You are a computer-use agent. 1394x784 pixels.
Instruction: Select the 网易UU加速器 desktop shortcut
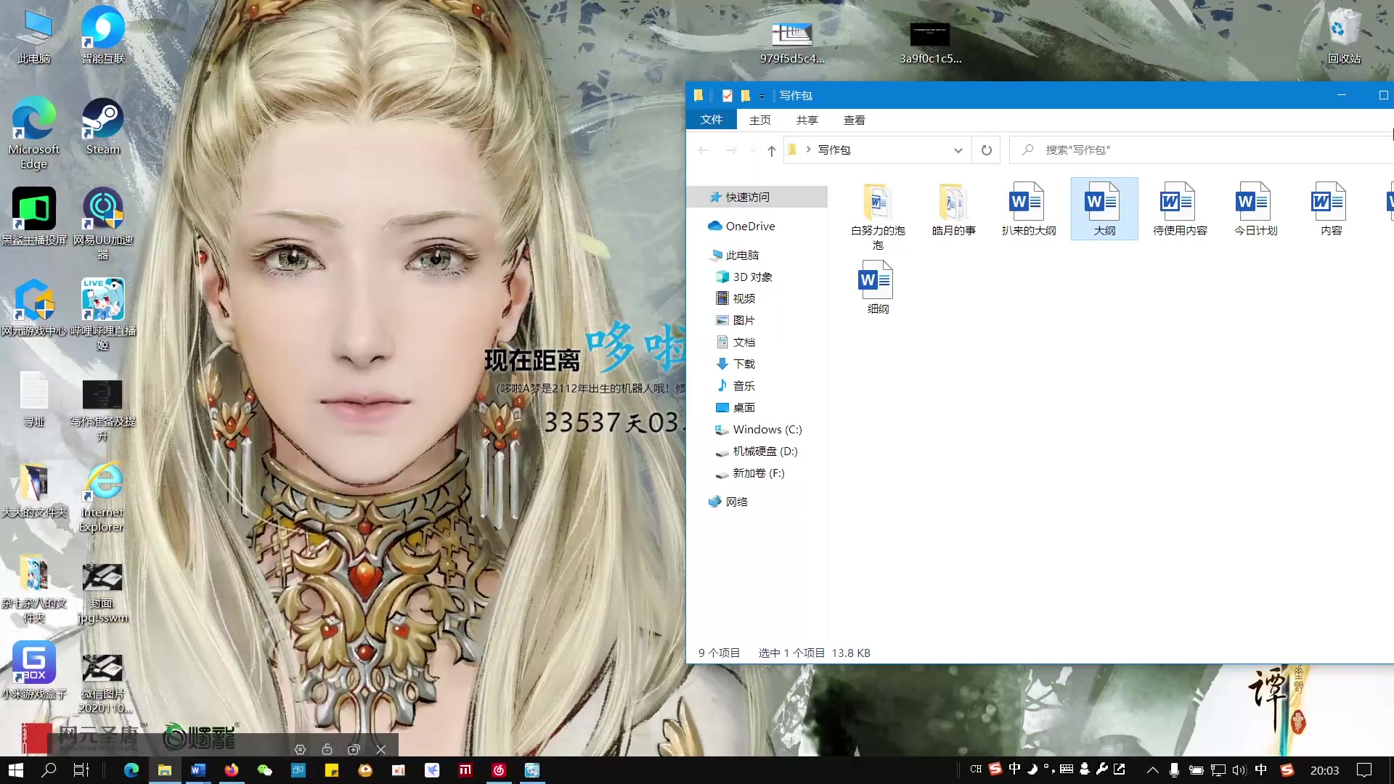103,224
